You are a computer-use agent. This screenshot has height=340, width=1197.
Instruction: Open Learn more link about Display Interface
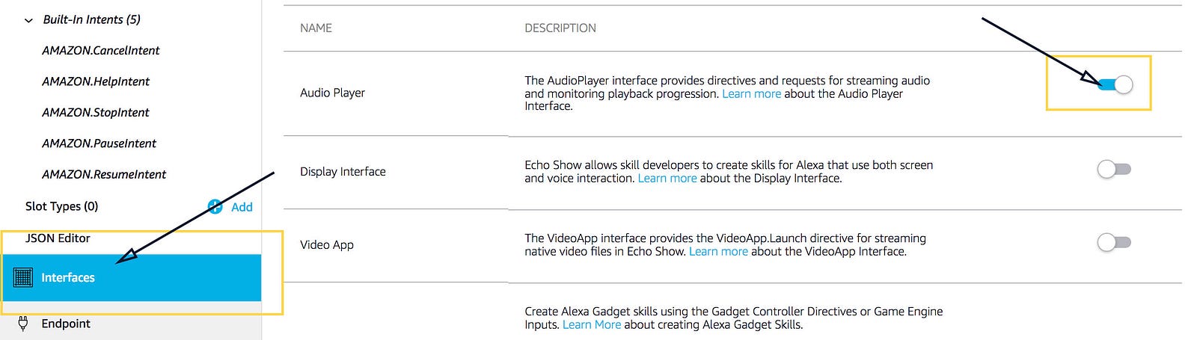(x=667, y=178)
